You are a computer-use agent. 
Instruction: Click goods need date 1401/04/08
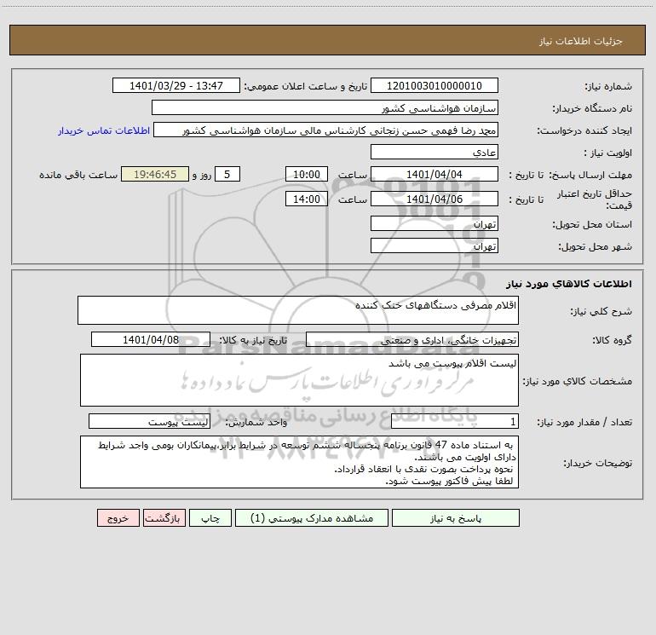pos(151,339)
